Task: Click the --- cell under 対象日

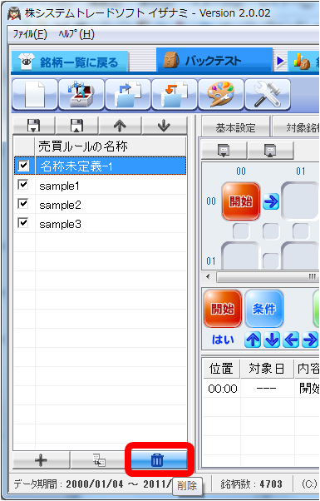Action: click(267, 389)
